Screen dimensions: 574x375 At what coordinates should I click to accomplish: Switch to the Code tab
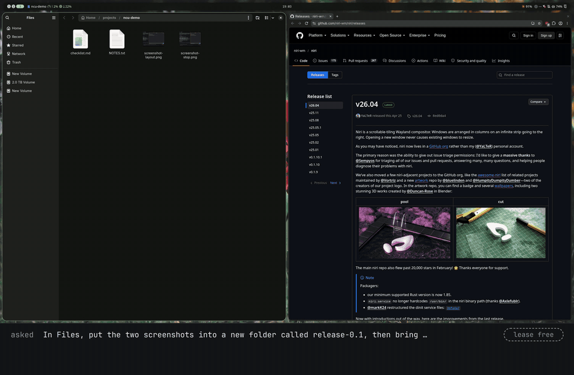[x=301, y=61]
